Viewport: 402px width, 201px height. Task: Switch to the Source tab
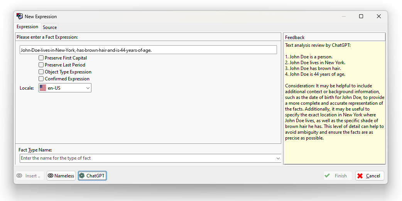coord(50,27)
